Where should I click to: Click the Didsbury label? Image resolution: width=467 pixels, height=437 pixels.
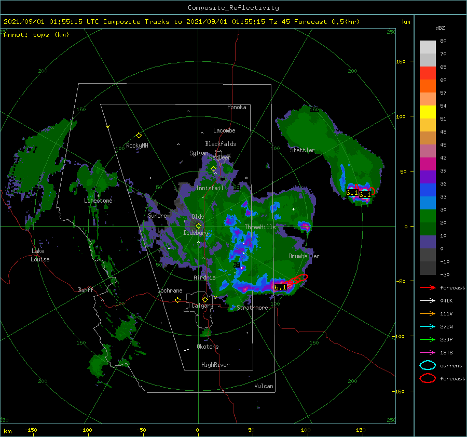pos(196,233)
